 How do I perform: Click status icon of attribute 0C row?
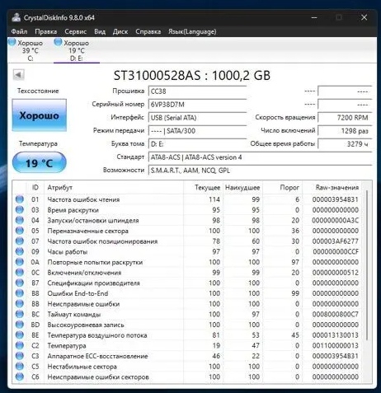[20, 272]
